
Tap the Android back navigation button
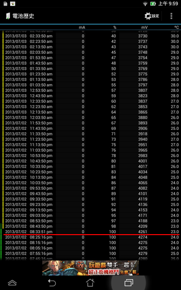tap(52, 282)
